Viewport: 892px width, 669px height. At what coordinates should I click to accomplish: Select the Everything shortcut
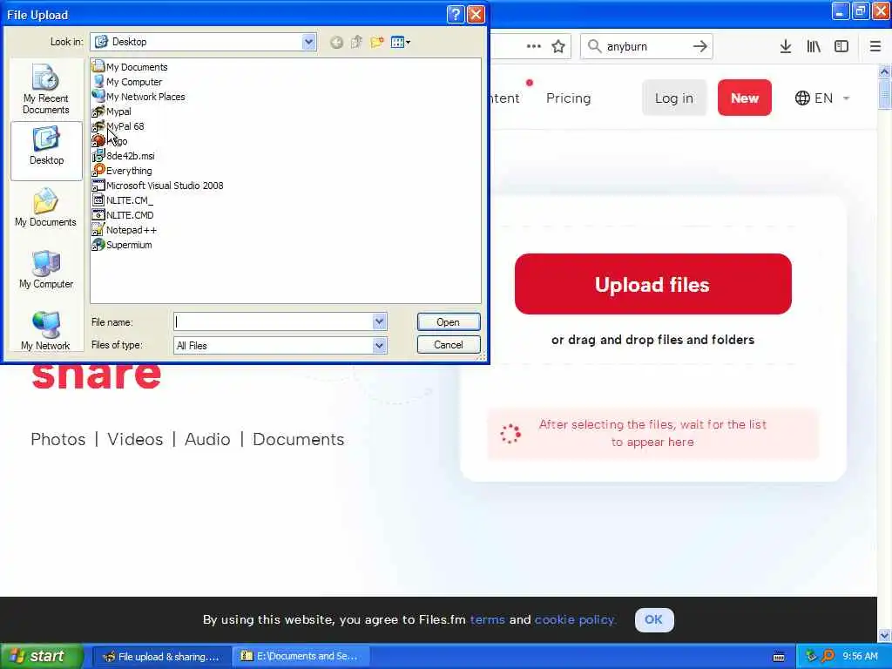[x=122, y=171]
